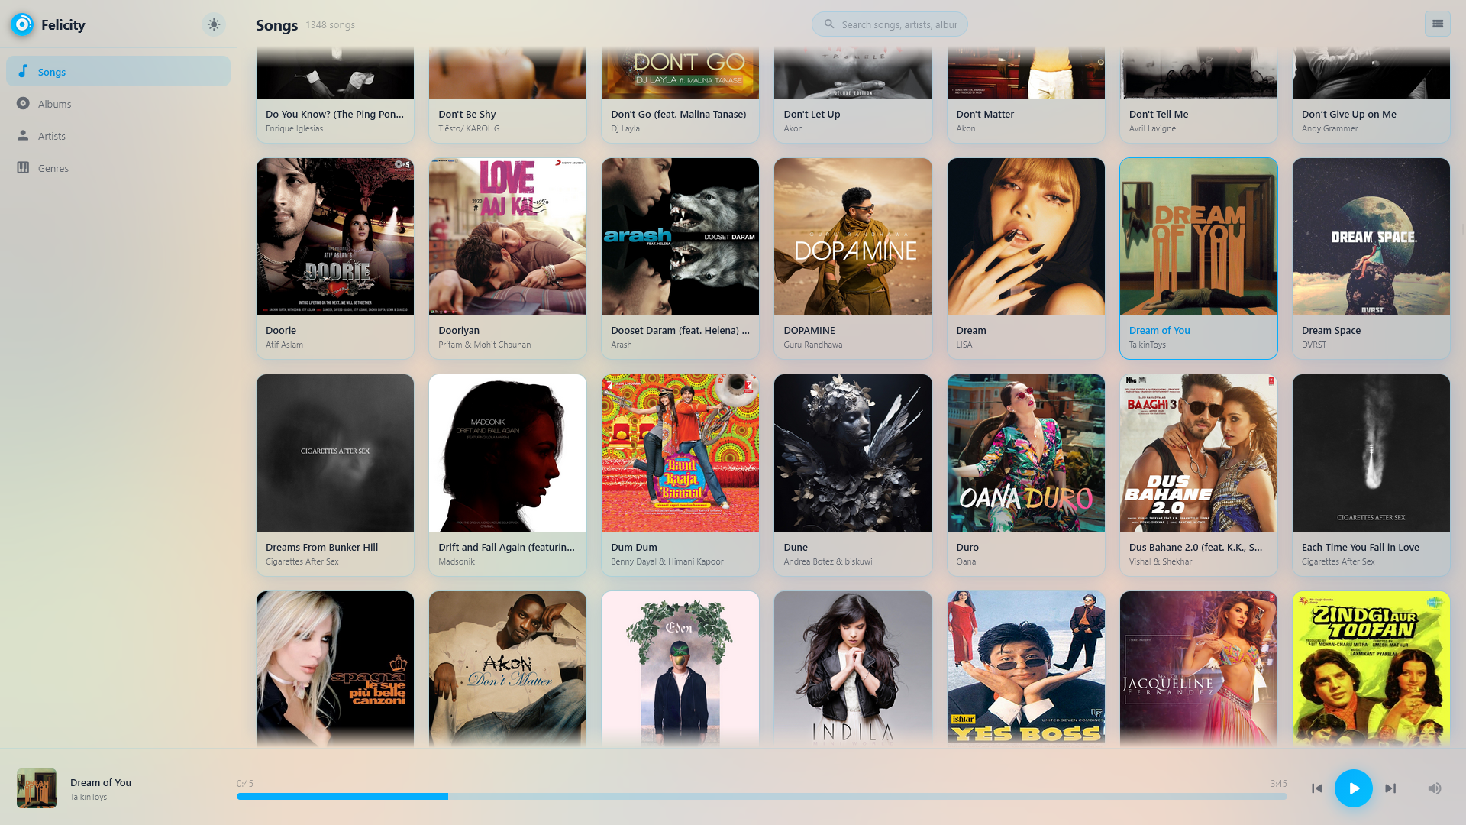Click Do You Know? (The Ping Pon... title

point(334,114)
